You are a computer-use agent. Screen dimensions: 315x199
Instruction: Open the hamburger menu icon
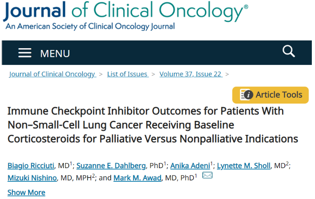pyautogui.click(x=25, y=53)
